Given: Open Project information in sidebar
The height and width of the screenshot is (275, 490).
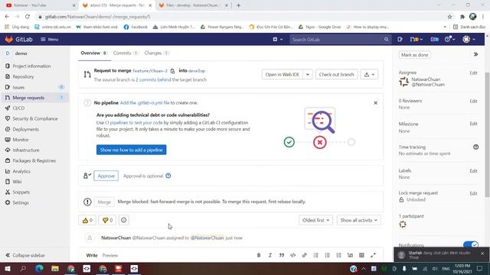Looking at the screenshot, I should click(31, 66).
